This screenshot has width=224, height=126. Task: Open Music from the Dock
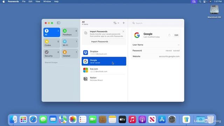click(132, 119)
